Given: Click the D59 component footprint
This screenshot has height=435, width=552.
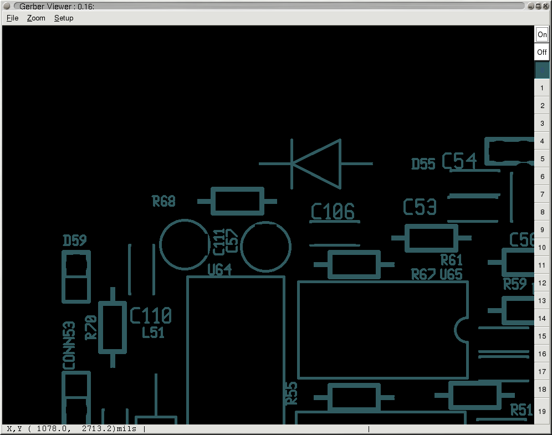Looking at the screenshot, I should point(75,277).
